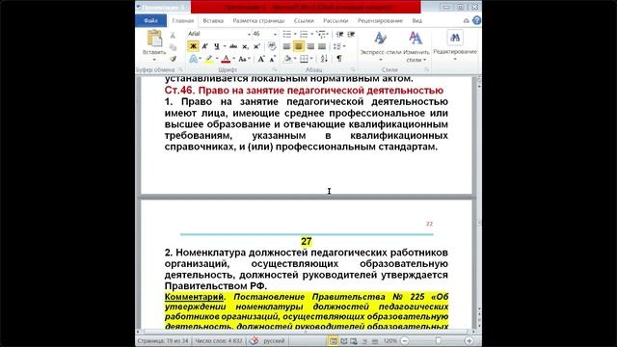
Task: Open the Editing (Редактирование) binoculars menu
Action: click(x=455, y=44)
